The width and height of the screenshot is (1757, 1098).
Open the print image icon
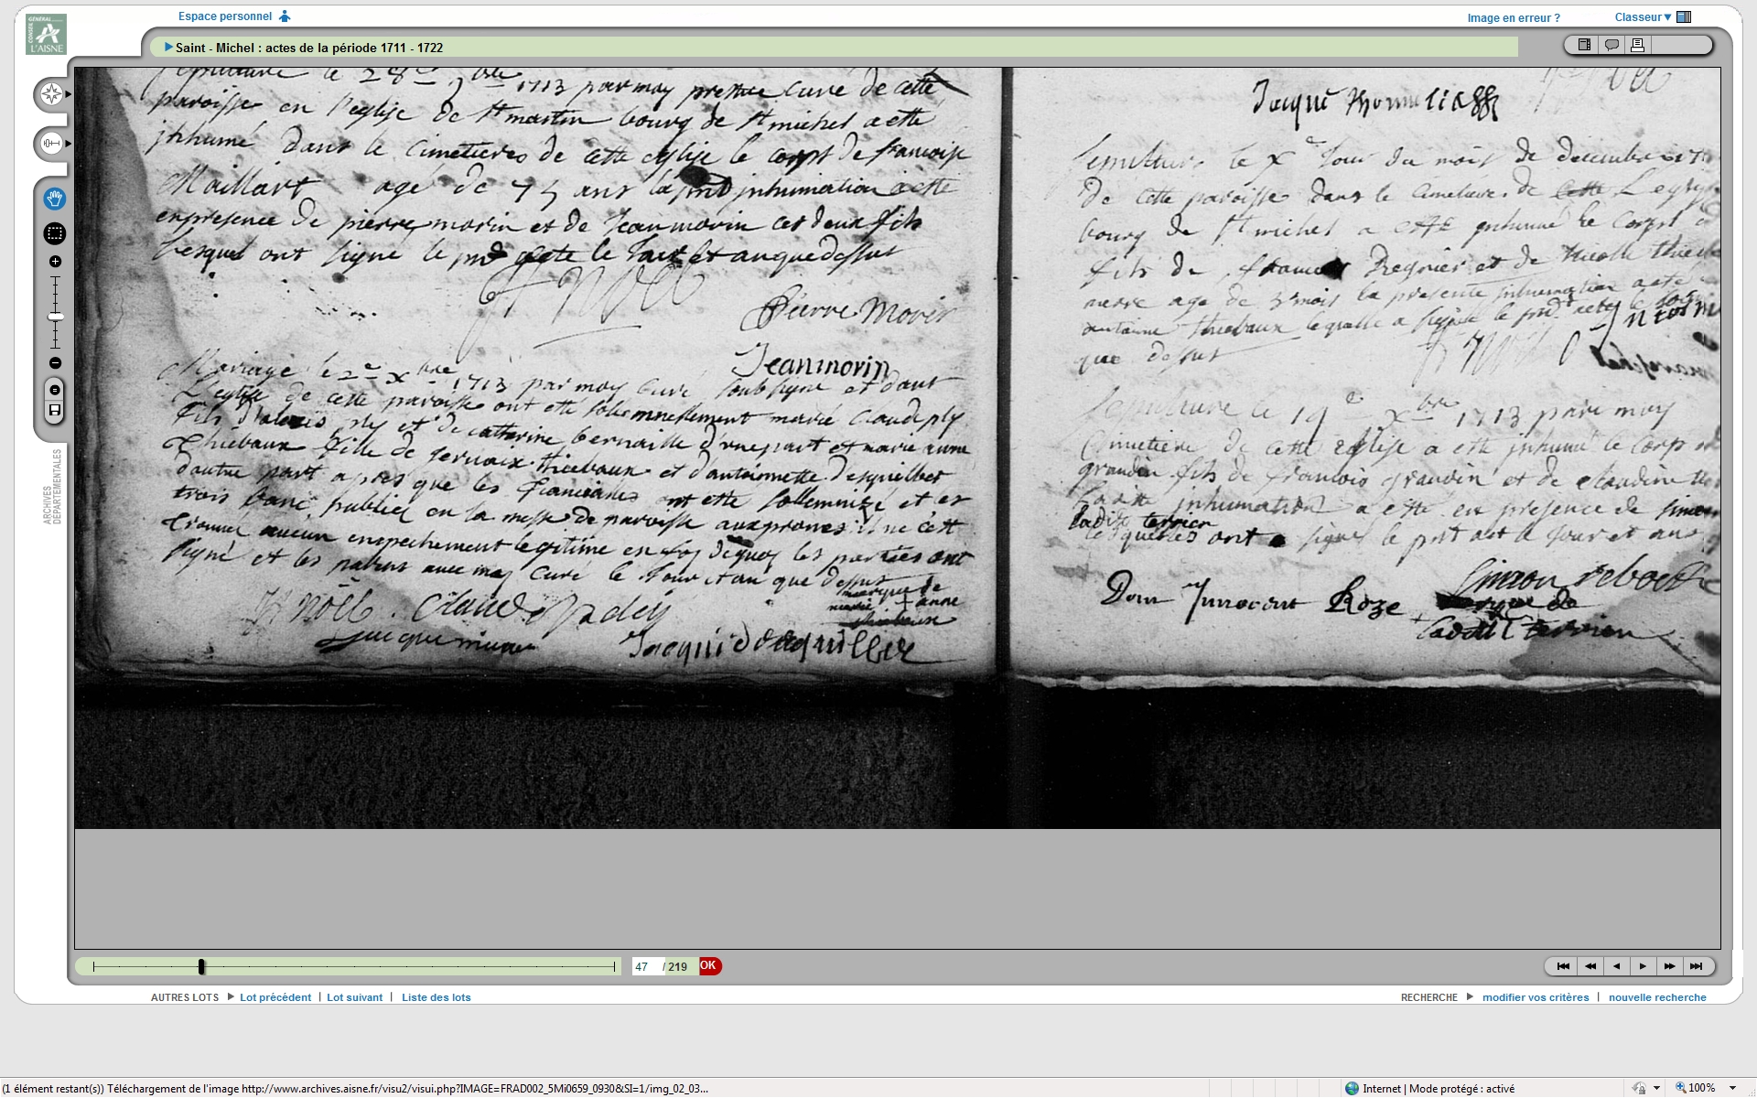click(1638, 45)
